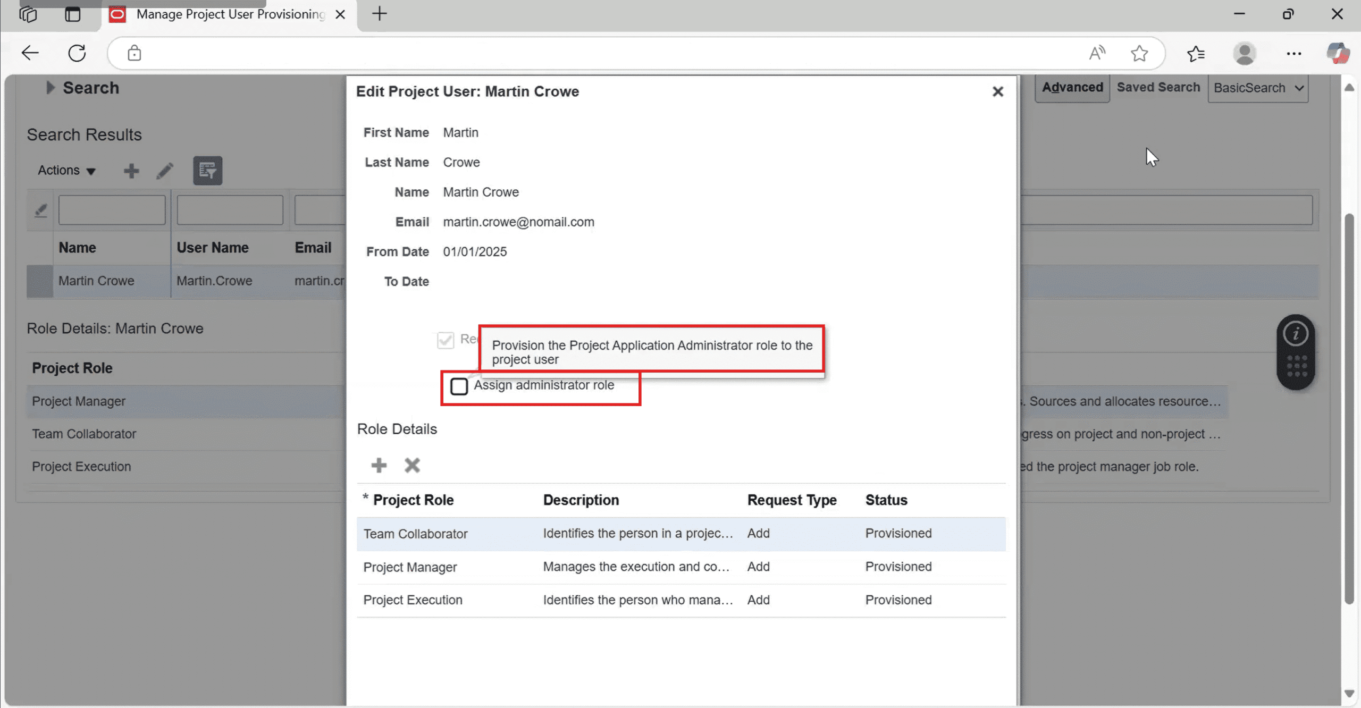Open the BasicSearch saved search dropdown

(1257, 88)
